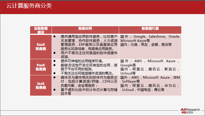Viewport: 205px width, 116px height.
Task: Click the 服务商代表 column header
Action: click(150, 28)
